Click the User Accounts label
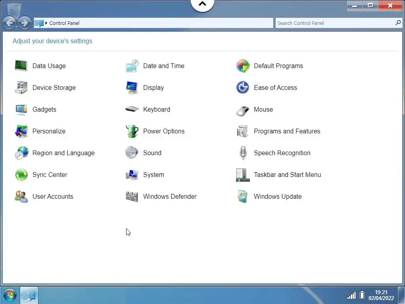The width and height of the screenshot is (405, 304). (53, 196)
